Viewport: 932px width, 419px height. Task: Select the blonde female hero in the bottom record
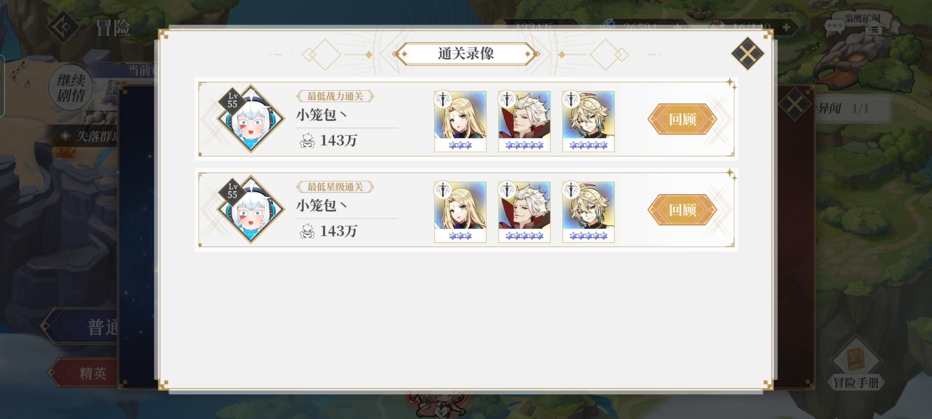point(460,212)
